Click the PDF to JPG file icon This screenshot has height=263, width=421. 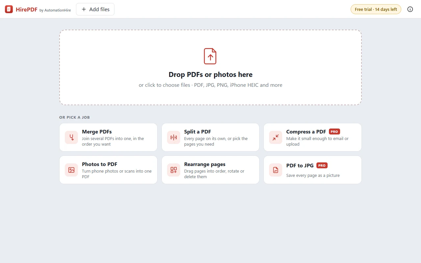tap(276, 170)
